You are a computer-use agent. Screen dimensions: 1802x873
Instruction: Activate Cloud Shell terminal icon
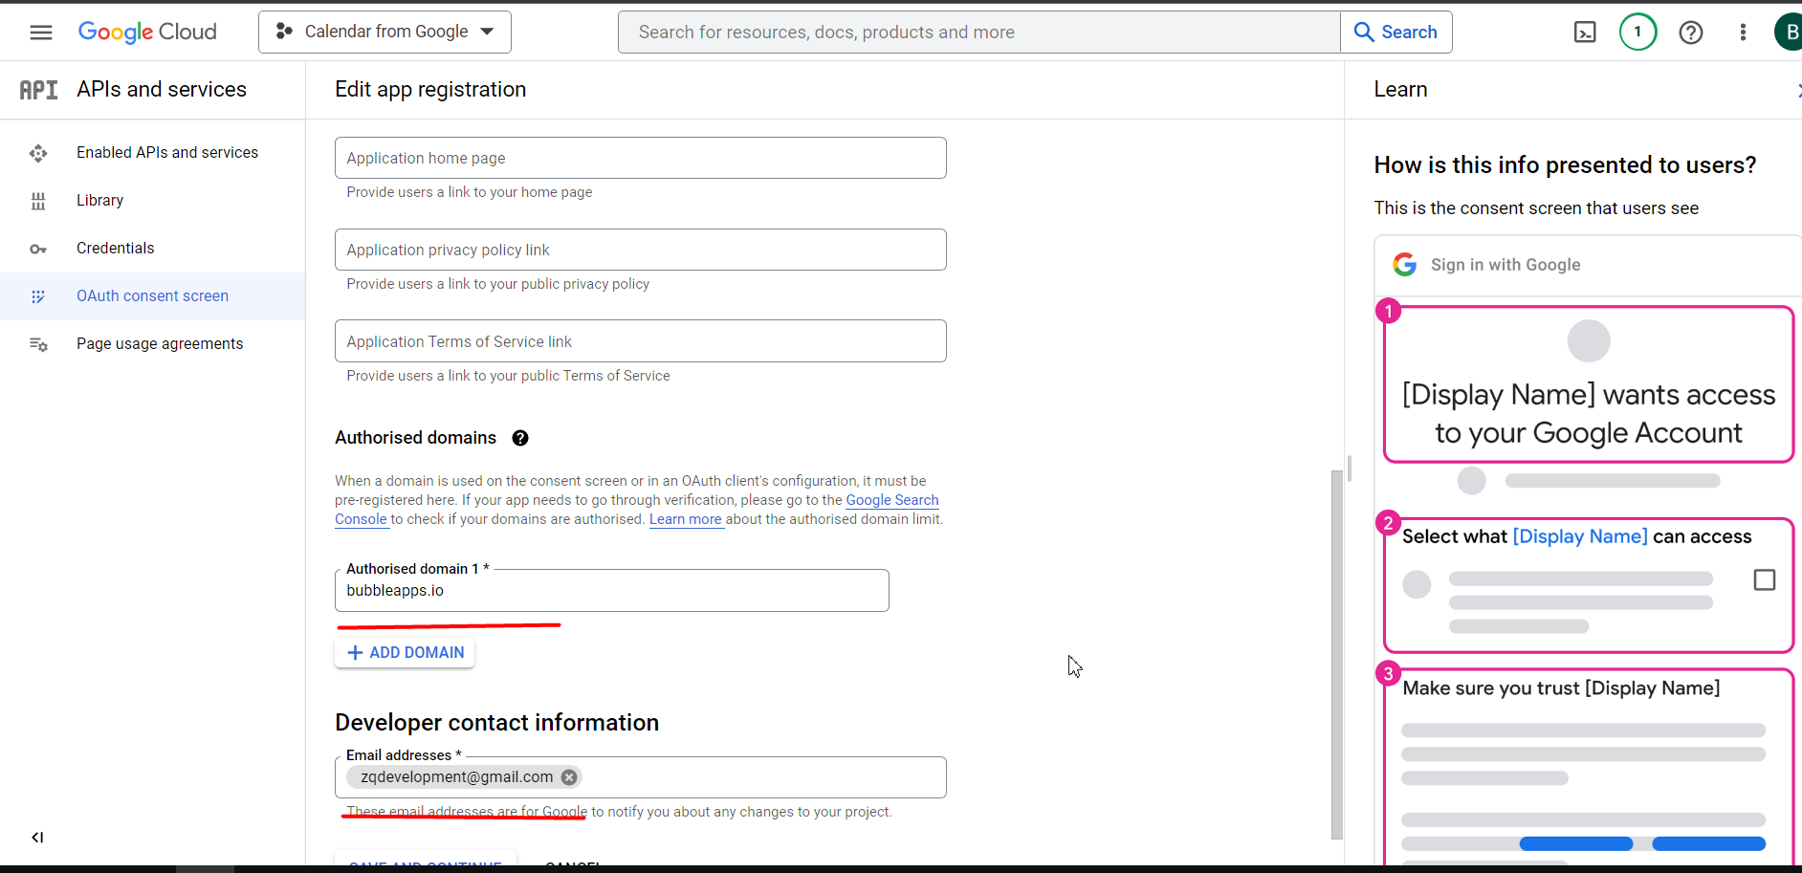click(x=1585, y=33)
